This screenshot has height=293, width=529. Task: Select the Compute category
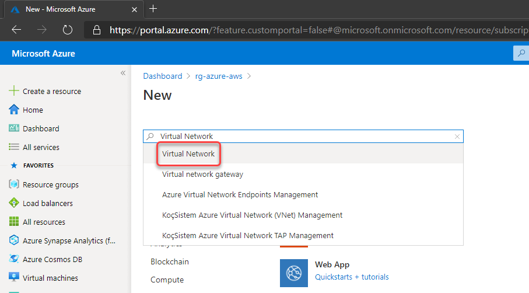pyautogui.click(x=167, y=280)
